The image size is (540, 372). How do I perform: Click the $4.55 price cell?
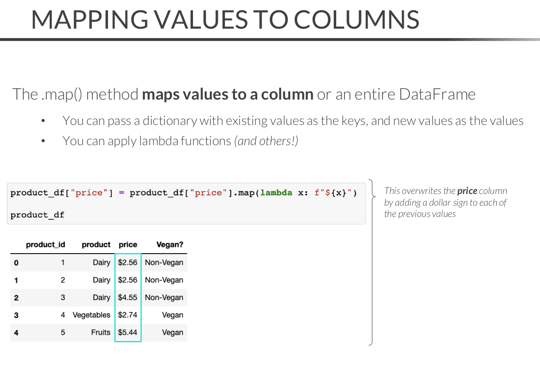[128, 297]
